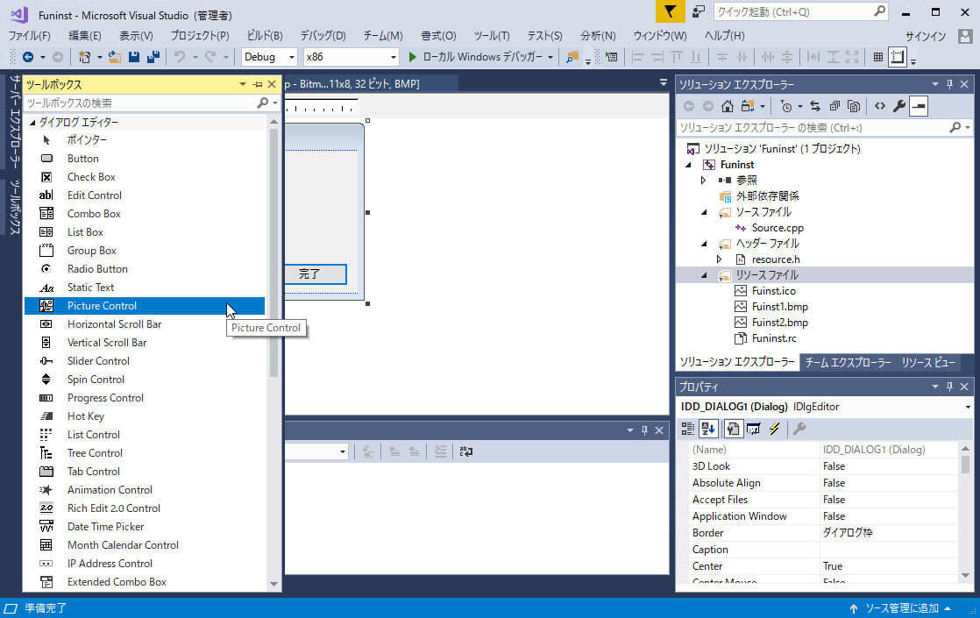Screen dimensions: 980x618
Task: Pick Combo Box in the toolbox
Action: pyautogui.click(x=145, y=214)
